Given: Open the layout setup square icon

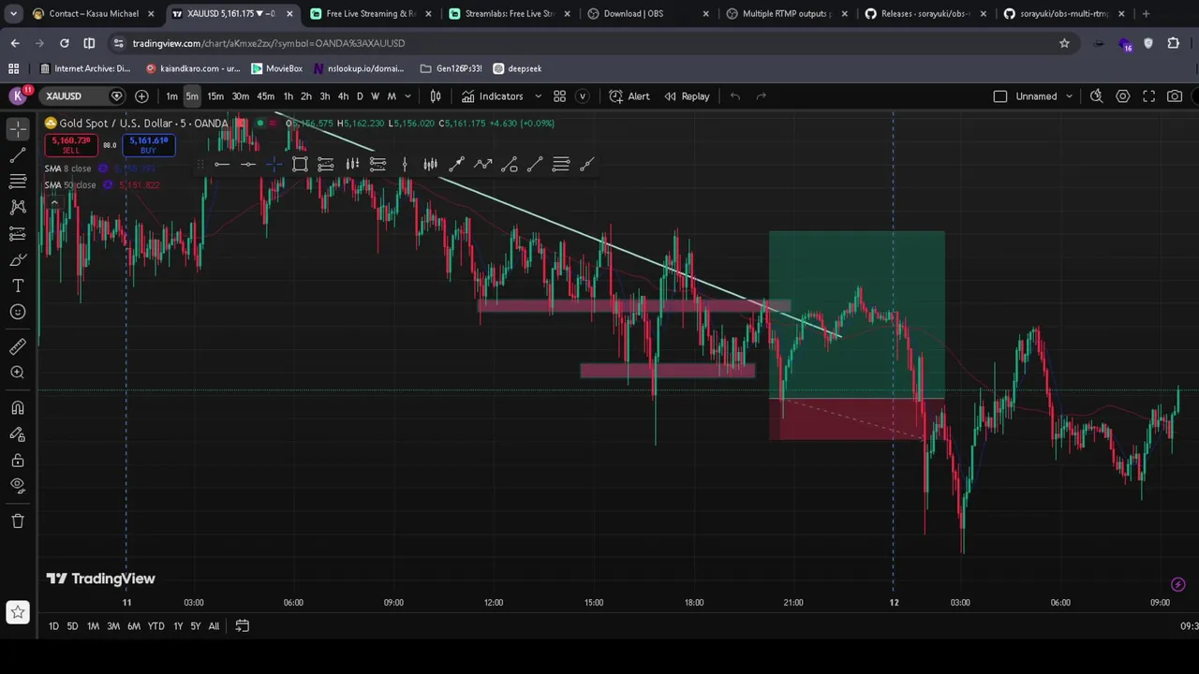Looking at the screenshot, I should coord(1000,96).
